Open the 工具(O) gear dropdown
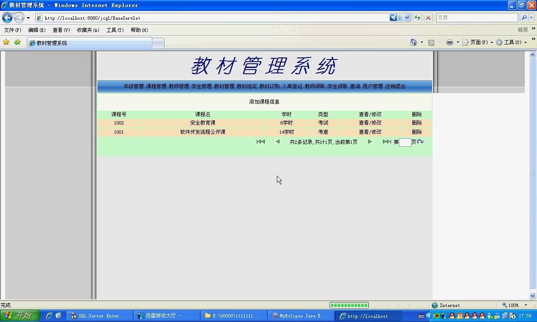 511,42
